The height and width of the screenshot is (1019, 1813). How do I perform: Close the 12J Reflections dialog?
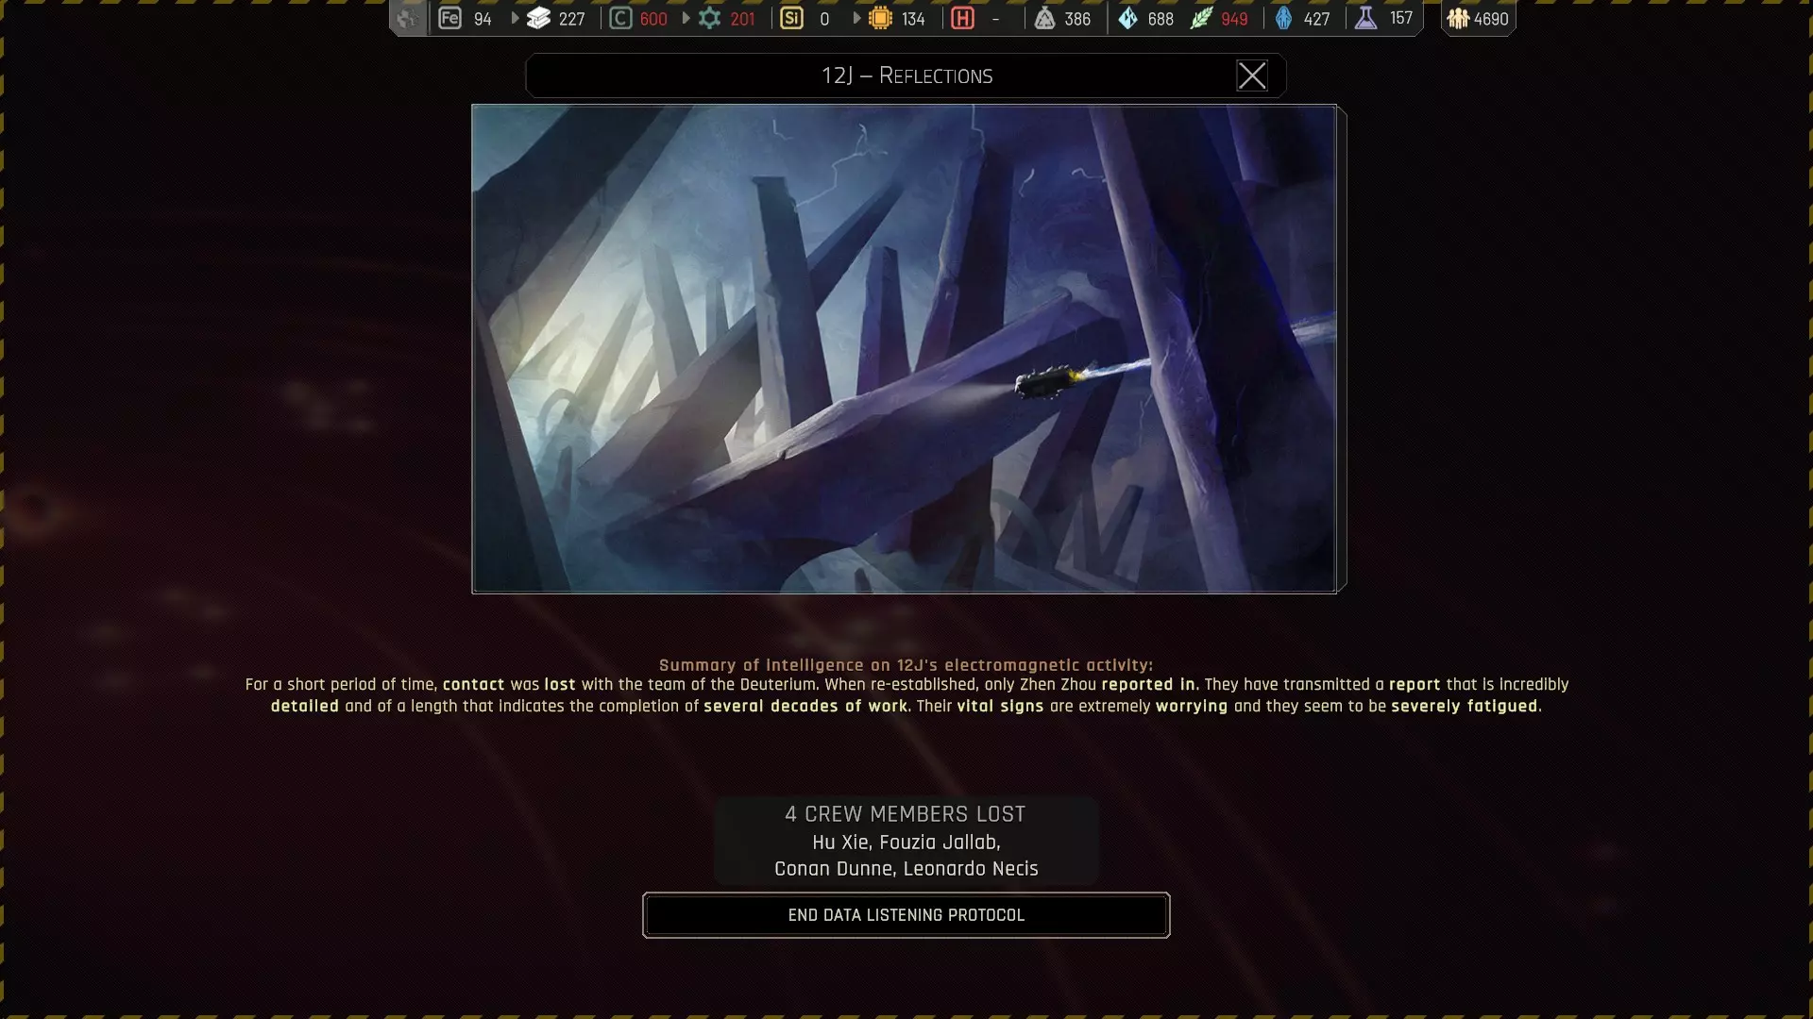(x=1251, y=75)
